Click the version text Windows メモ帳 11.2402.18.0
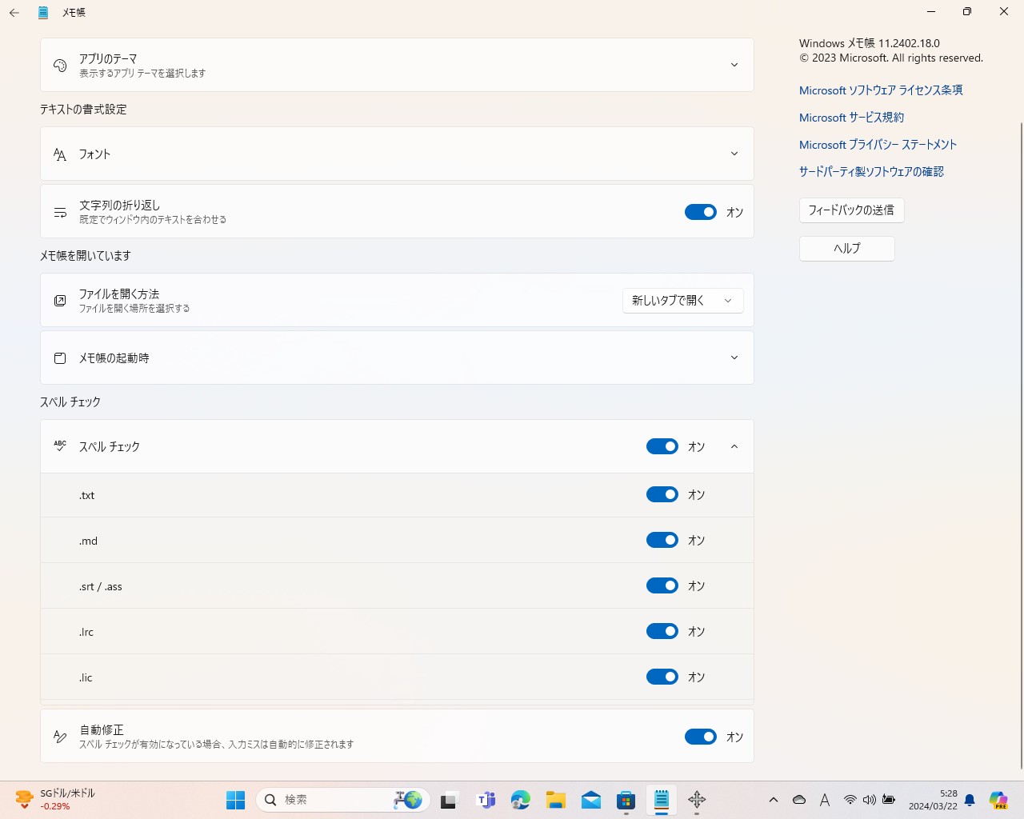 click(x=870, y=43)
